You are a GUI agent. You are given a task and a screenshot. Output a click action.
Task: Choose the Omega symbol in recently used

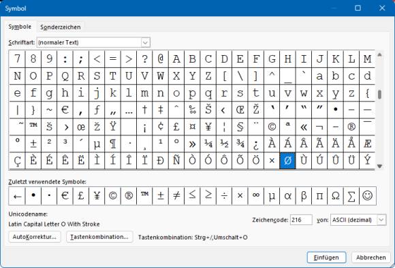pos(336,196)
